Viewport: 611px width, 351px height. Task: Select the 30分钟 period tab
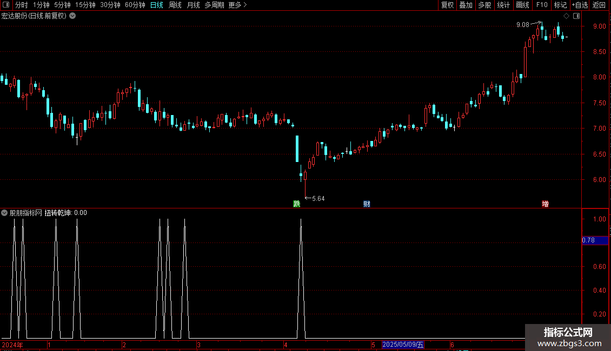tap(110, 5)
